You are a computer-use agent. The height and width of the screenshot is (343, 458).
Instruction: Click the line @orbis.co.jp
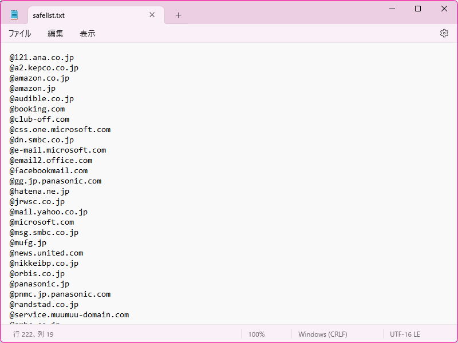(x=37, y=274)
